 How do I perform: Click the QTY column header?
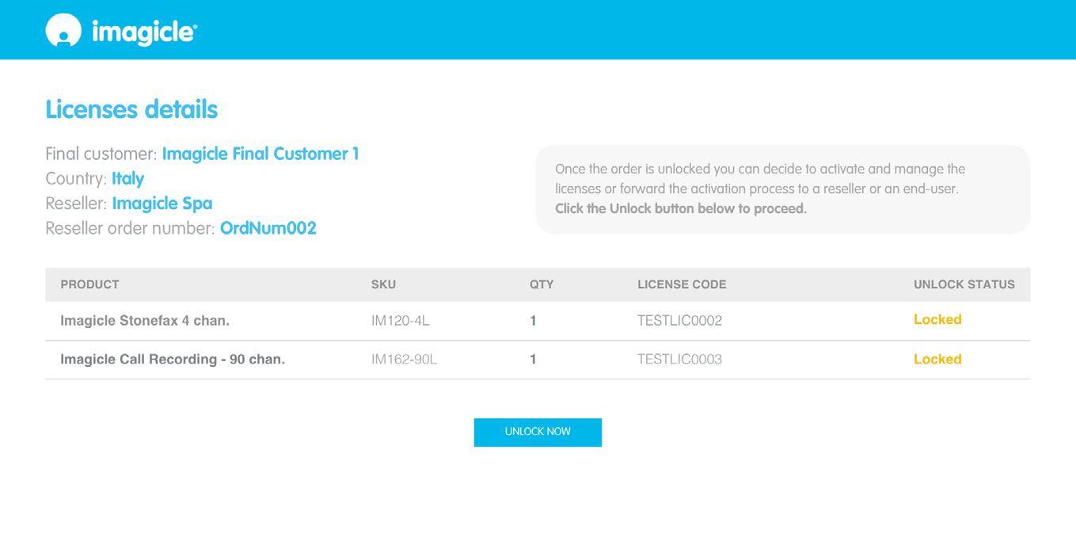pos(542,284)
